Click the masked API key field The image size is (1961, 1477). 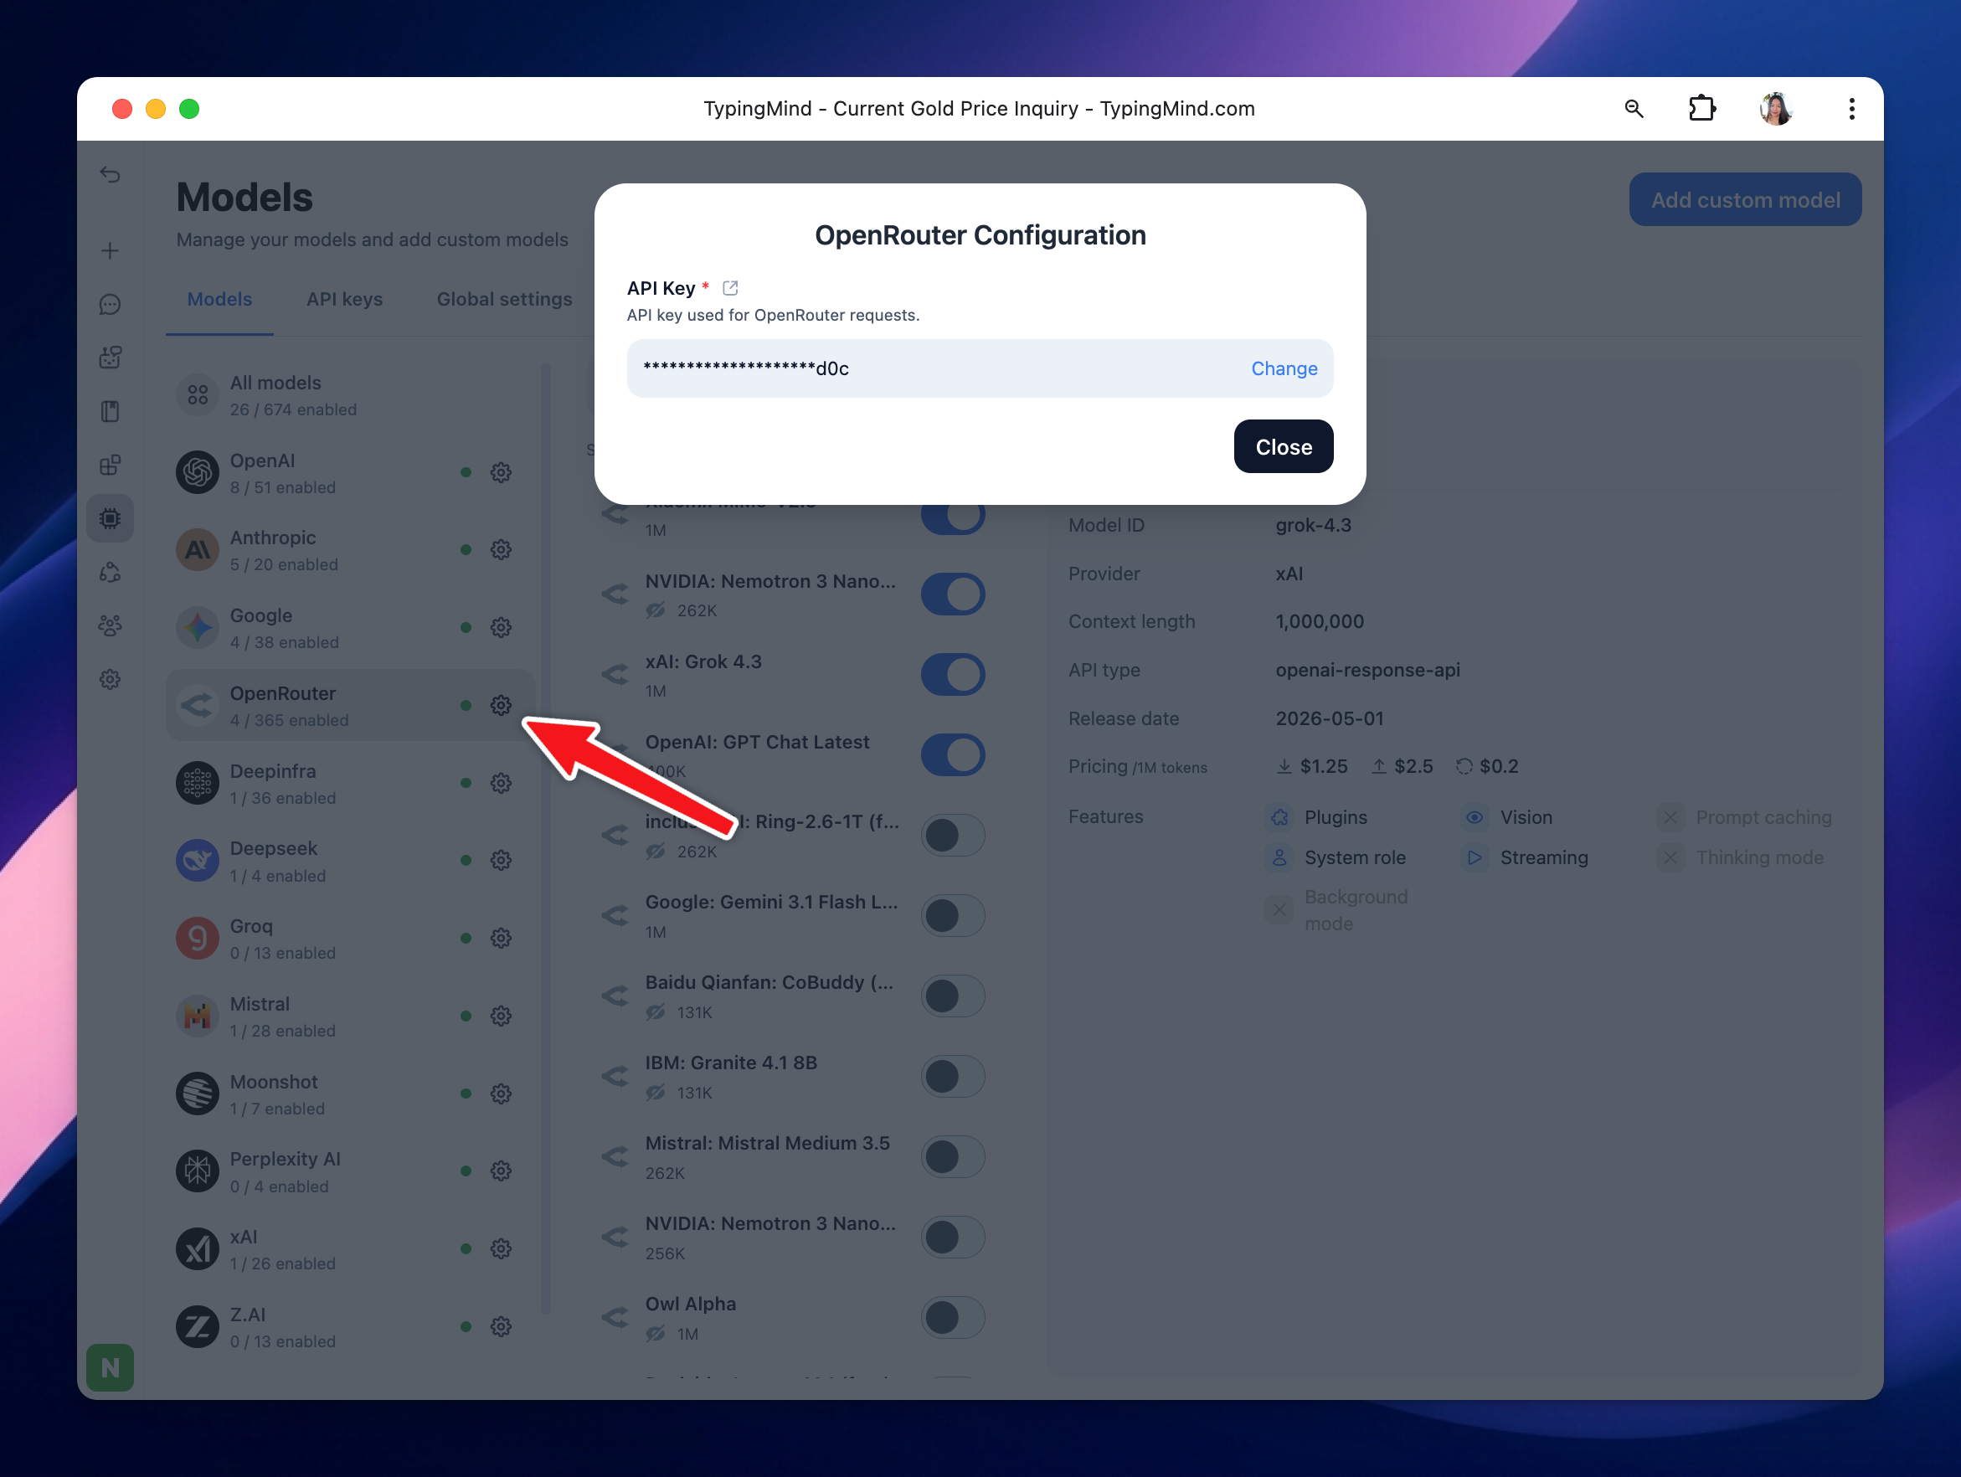coord(980,368)
